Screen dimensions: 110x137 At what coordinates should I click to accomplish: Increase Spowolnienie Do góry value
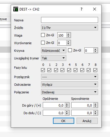pos(95,104)
